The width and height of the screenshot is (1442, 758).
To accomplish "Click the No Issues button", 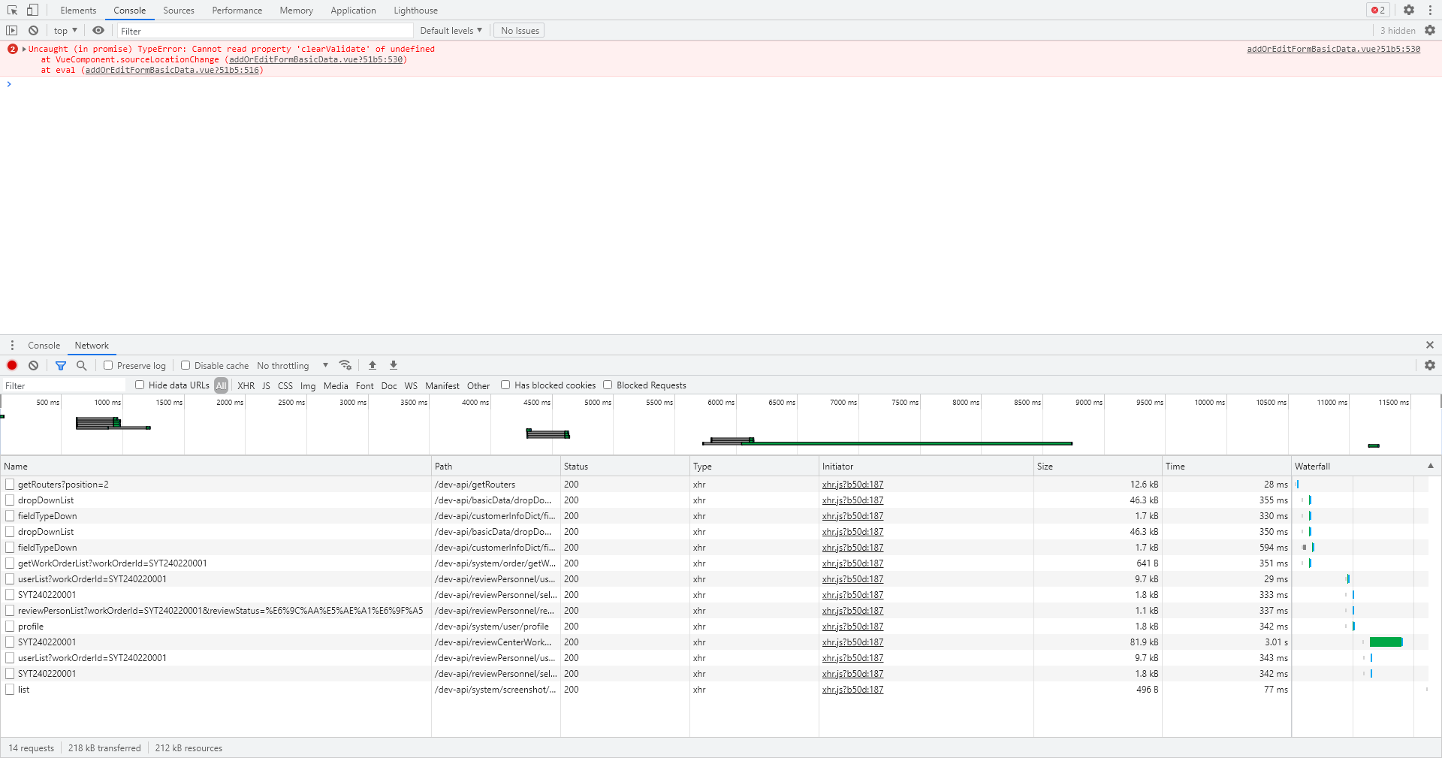I will coord(520,31).
